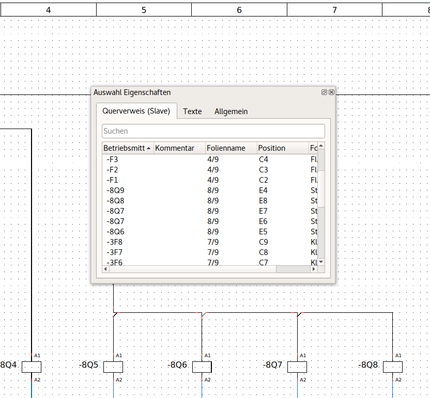Select the -F3 row
The image size is (430, 398).
(210, 160)
